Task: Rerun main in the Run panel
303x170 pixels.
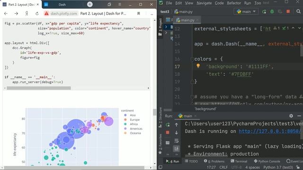Action: click(x=168, y=125)
